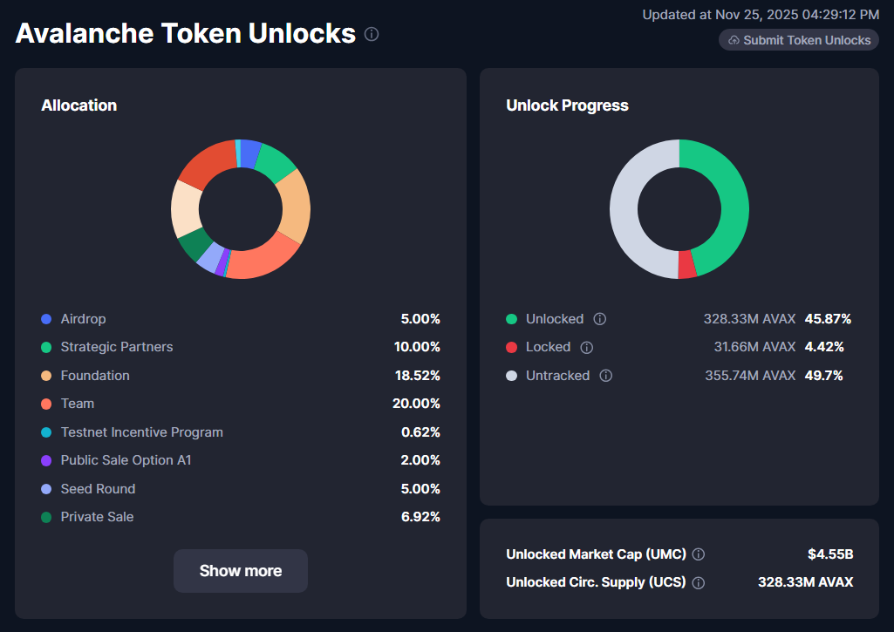894x632 pixels.
Task: Click cloud upload icon in Submit button
Action: [734, 40]
